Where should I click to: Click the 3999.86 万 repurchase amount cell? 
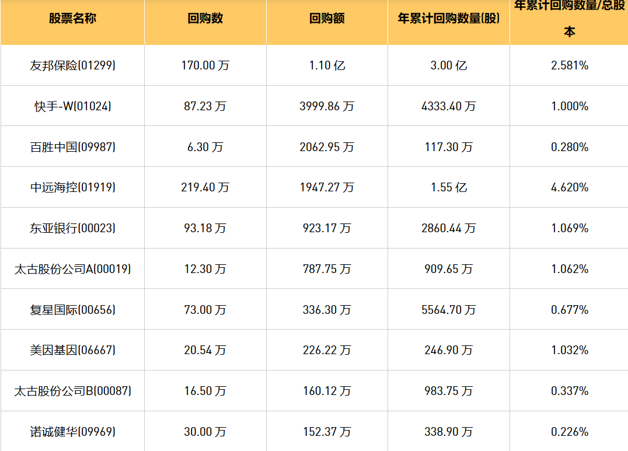[327, 106]
